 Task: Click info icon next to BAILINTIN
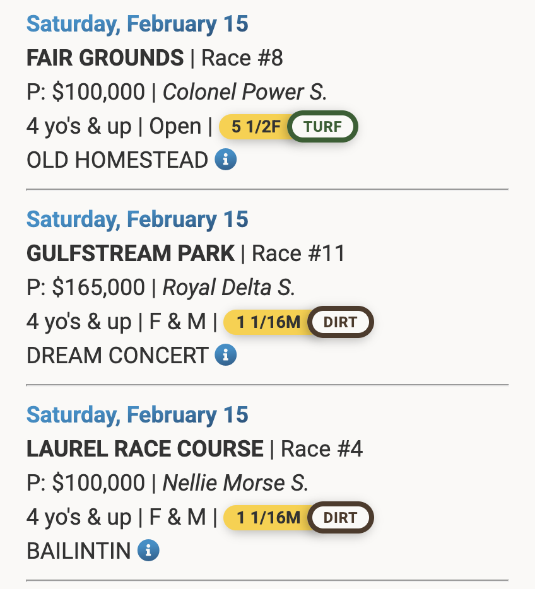(148, 551)
